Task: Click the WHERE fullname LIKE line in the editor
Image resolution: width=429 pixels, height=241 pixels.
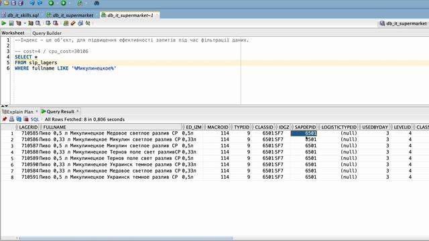Action: pos(66,68)
